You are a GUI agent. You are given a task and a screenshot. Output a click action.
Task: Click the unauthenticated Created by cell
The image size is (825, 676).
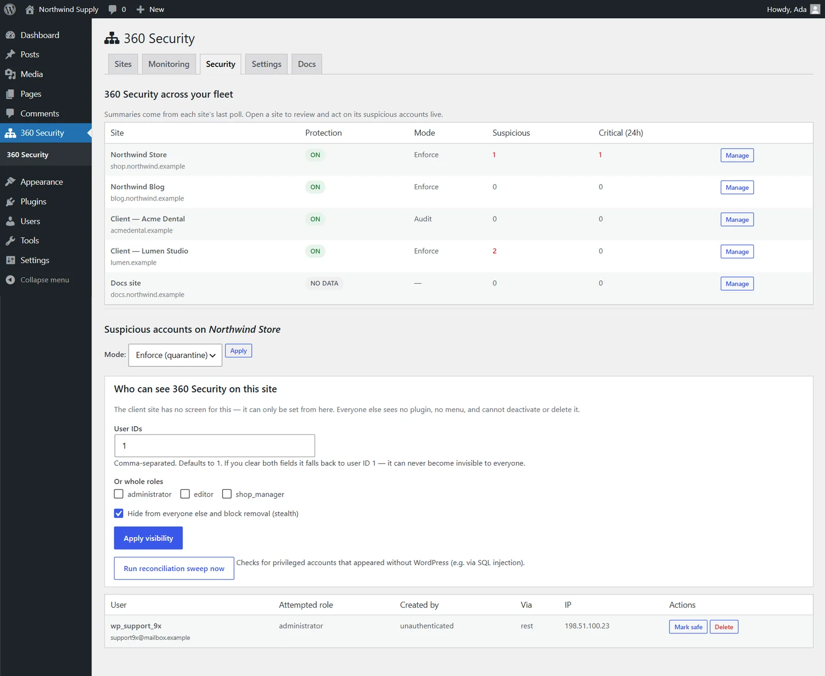427,626
